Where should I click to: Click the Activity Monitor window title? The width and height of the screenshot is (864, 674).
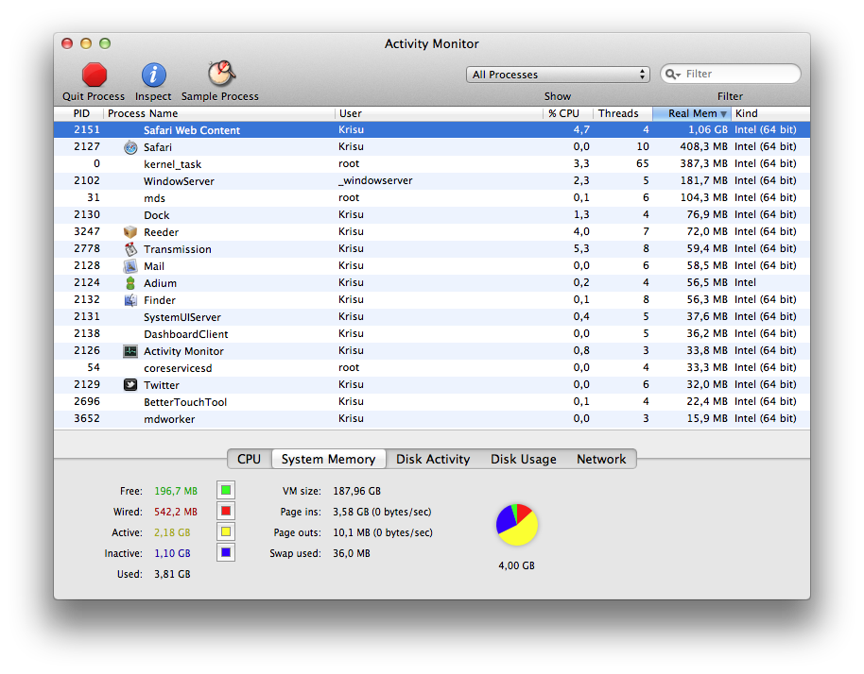click(x=431, y=44)
